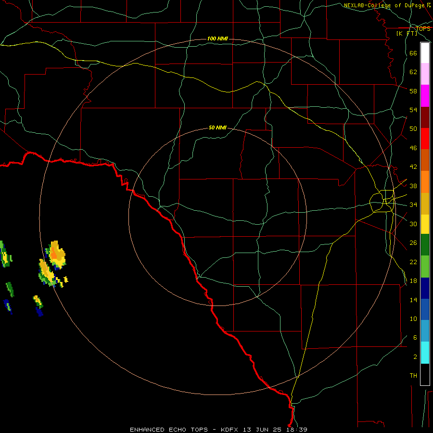
Task: Click the [K FT] units label
Action: pos(407,34)
